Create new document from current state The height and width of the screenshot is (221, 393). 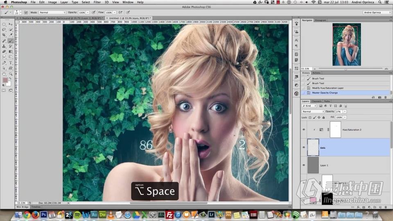coord(373,97)
